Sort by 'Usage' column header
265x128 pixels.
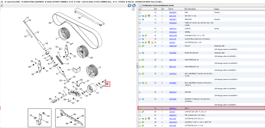pos(217,9)
